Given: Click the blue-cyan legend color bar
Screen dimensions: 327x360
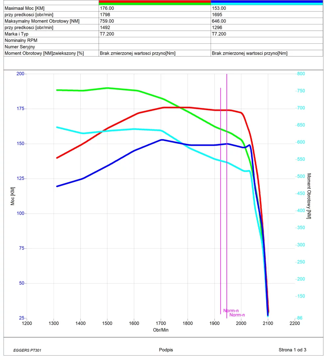Looking at the screenshot, I should click(x=267, y=3).
